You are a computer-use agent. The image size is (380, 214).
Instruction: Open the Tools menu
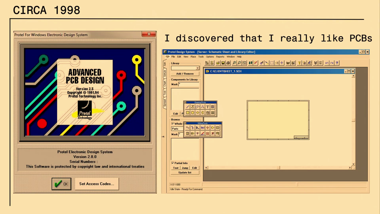(201, 57)
